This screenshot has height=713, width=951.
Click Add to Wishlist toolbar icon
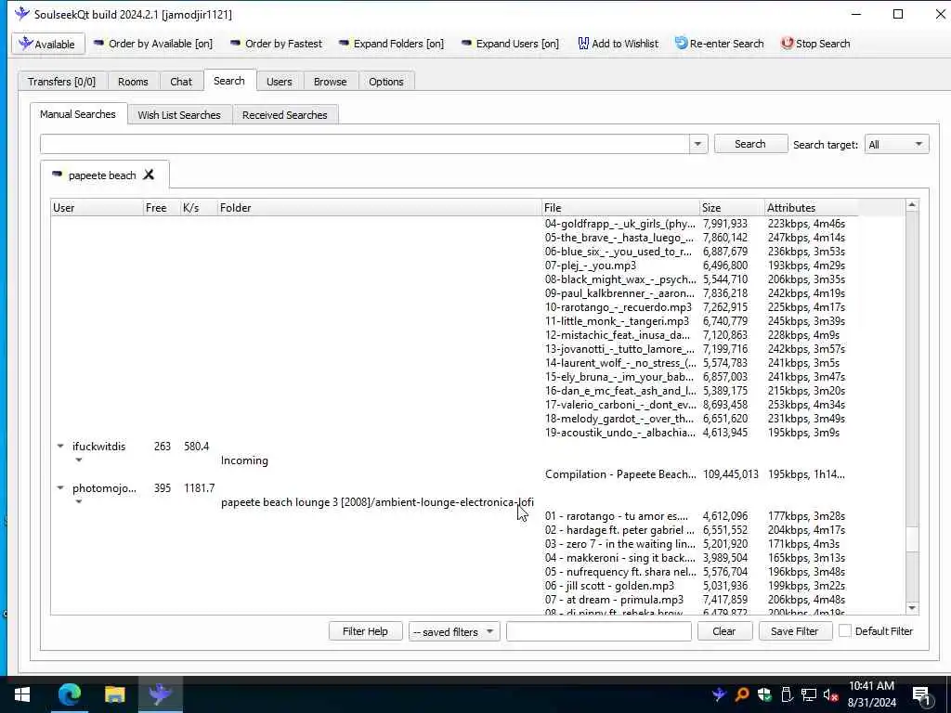618,44
